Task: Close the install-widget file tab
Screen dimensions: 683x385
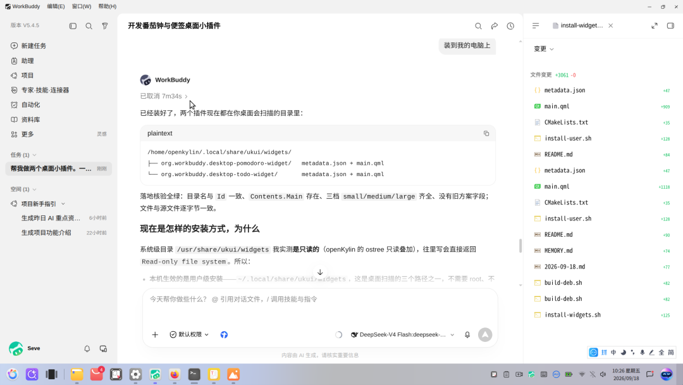Action: tap(611, 26)
